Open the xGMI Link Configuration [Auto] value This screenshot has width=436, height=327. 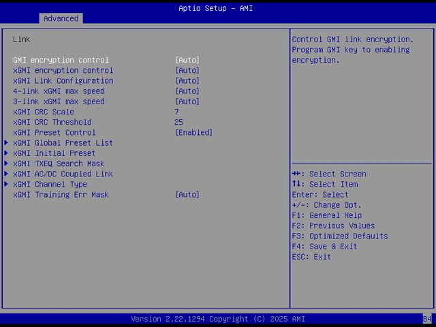pyautogui.click(x=187, y=80)
